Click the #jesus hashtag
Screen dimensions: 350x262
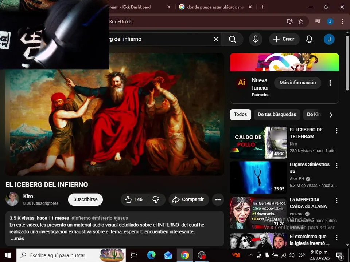click(121, 218)
